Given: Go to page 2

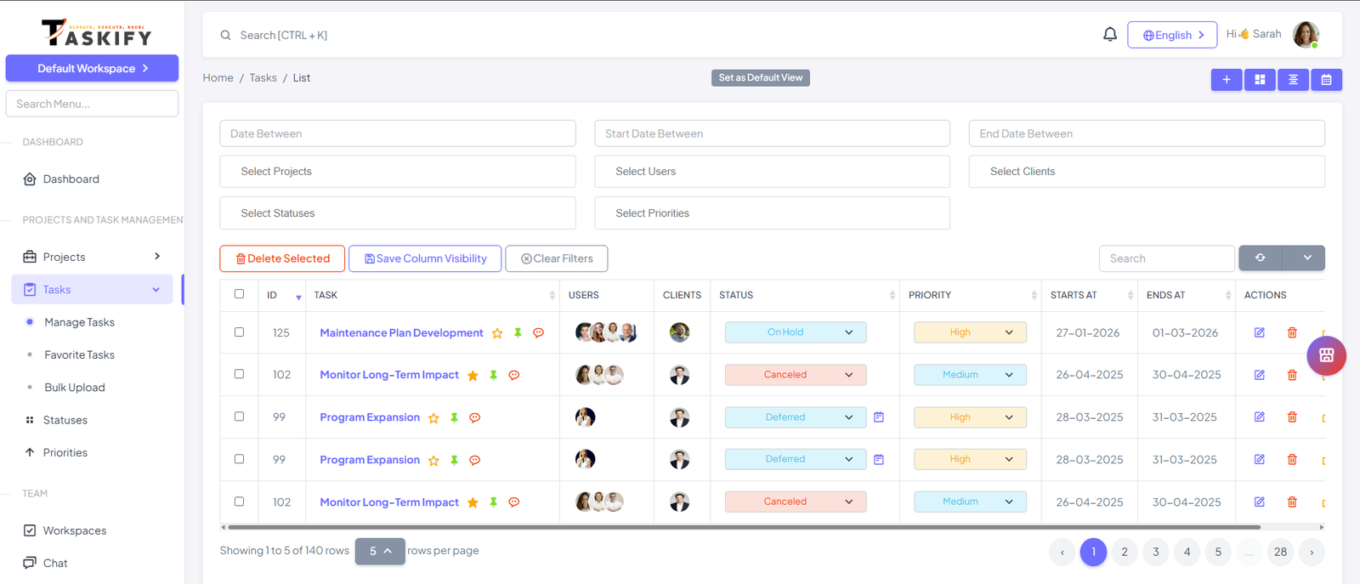Looking at the screenshot, I should tap(1125, 552).
